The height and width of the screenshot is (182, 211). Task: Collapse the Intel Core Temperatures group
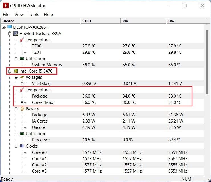tap(16, 90)
